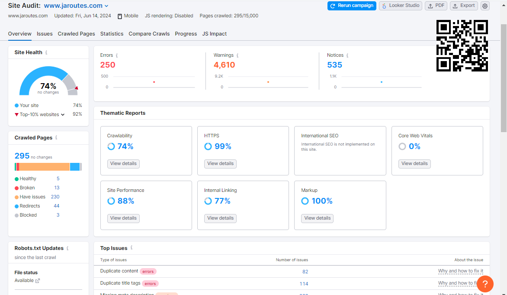Click the Rerun campaign button
Viewport: 507px width, 295px height.
click(352, 6)
